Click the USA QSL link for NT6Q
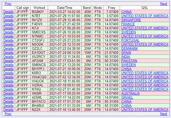Screen dimensions: 171x118 [145, 89]
